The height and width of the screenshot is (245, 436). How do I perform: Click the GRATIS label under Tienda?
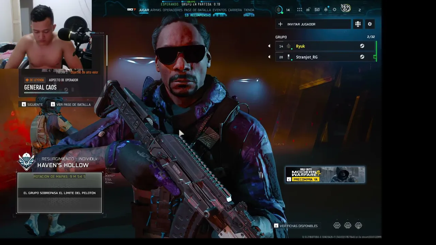pyautogui.click(x=249, y=15)
